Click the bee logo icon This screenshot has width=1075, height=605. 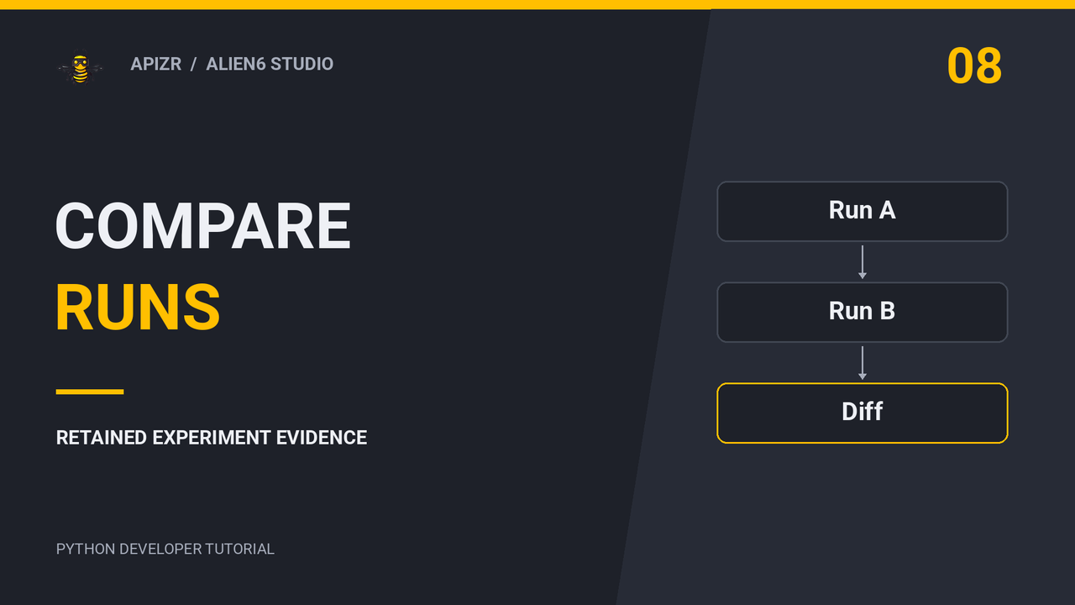coord(81,69)
